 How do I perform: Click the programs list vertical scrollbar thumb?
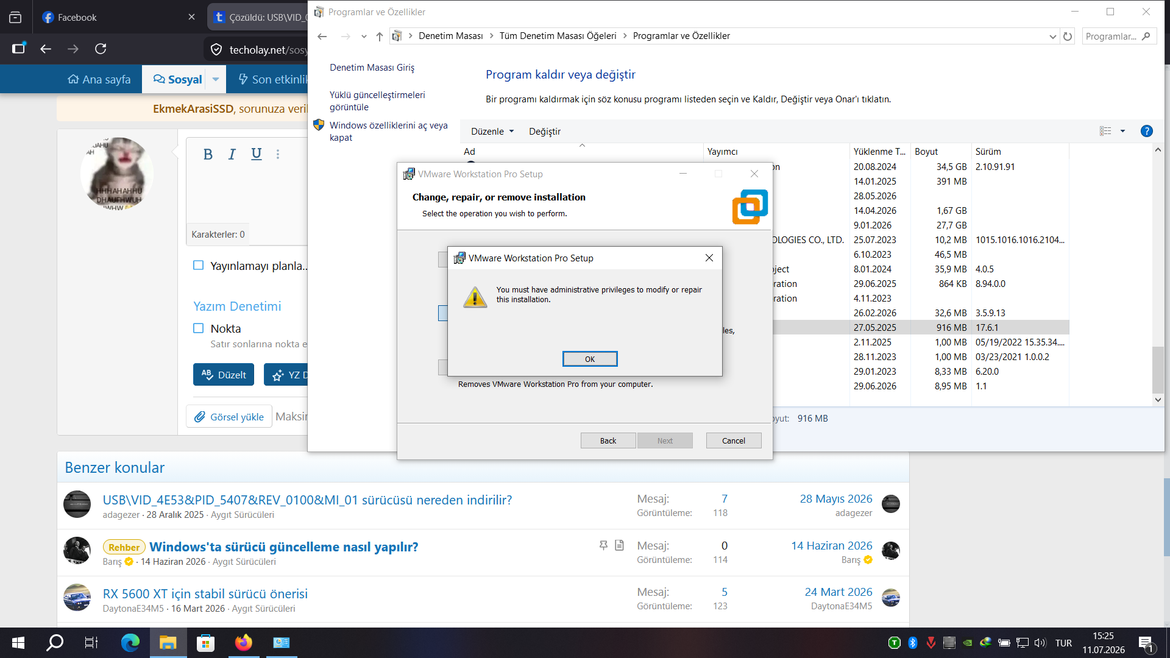click(x=1158, y=370)
